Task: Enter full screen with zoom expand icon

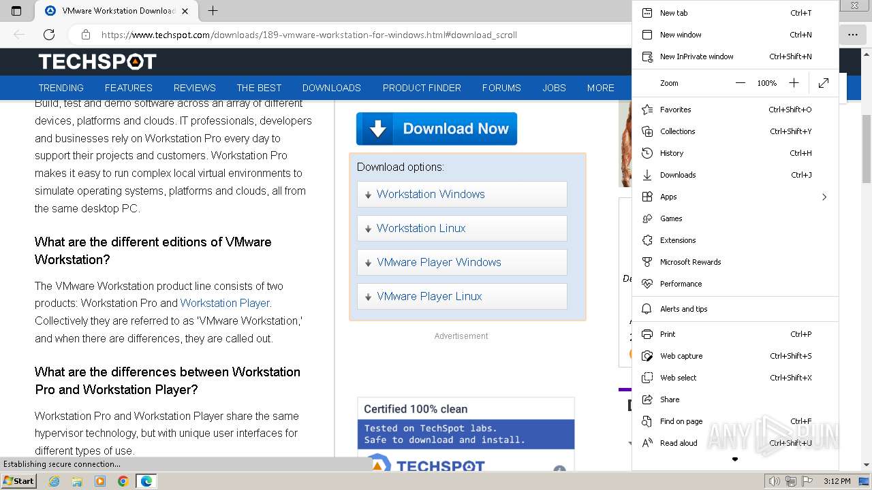Action: 824,83
